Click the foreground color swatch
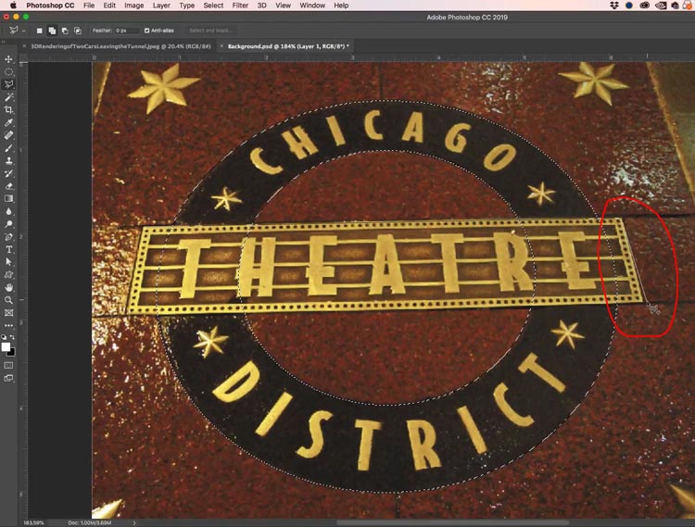This screenshot has width=695, height=527. click(6, 346)
